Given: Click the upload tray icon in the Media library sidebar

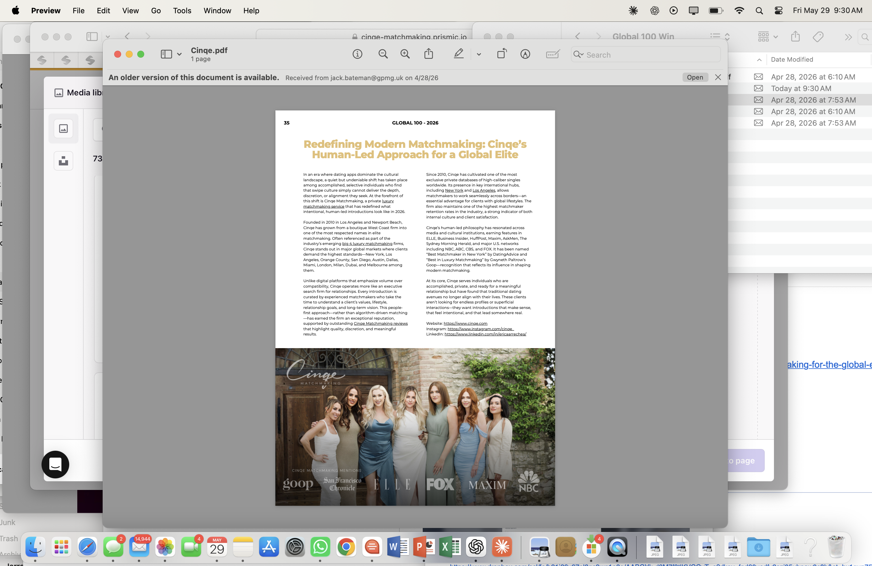Looking at the screenshot, I should point(63,161).
